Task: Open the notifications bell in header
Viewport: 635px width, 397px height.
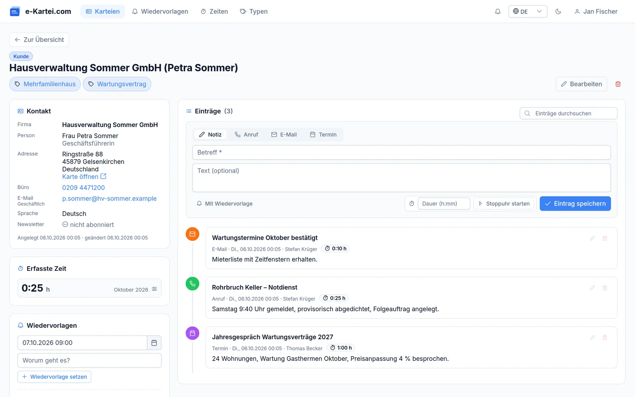Action: coord(498,12)
